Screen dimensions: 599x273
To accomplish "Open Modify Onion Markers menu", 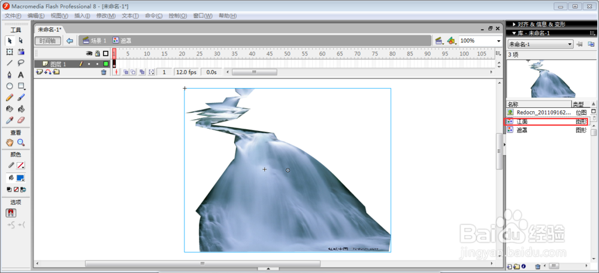I will (x=152, y=72).
